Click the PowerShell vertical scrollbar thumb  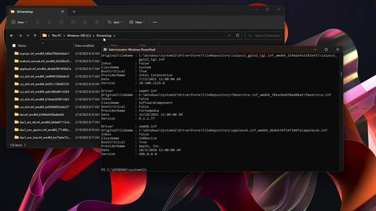(341, 74)
